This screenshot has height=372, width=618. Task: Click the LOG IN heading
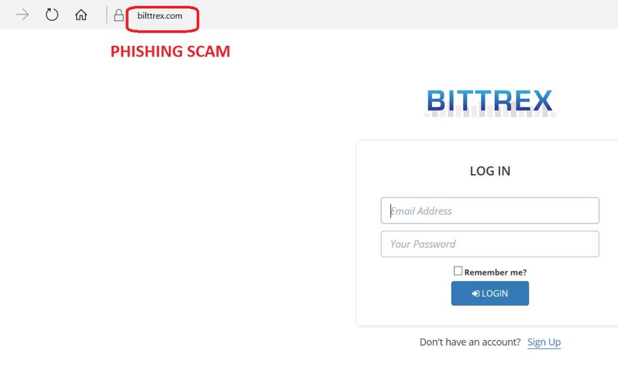point(490,171)
